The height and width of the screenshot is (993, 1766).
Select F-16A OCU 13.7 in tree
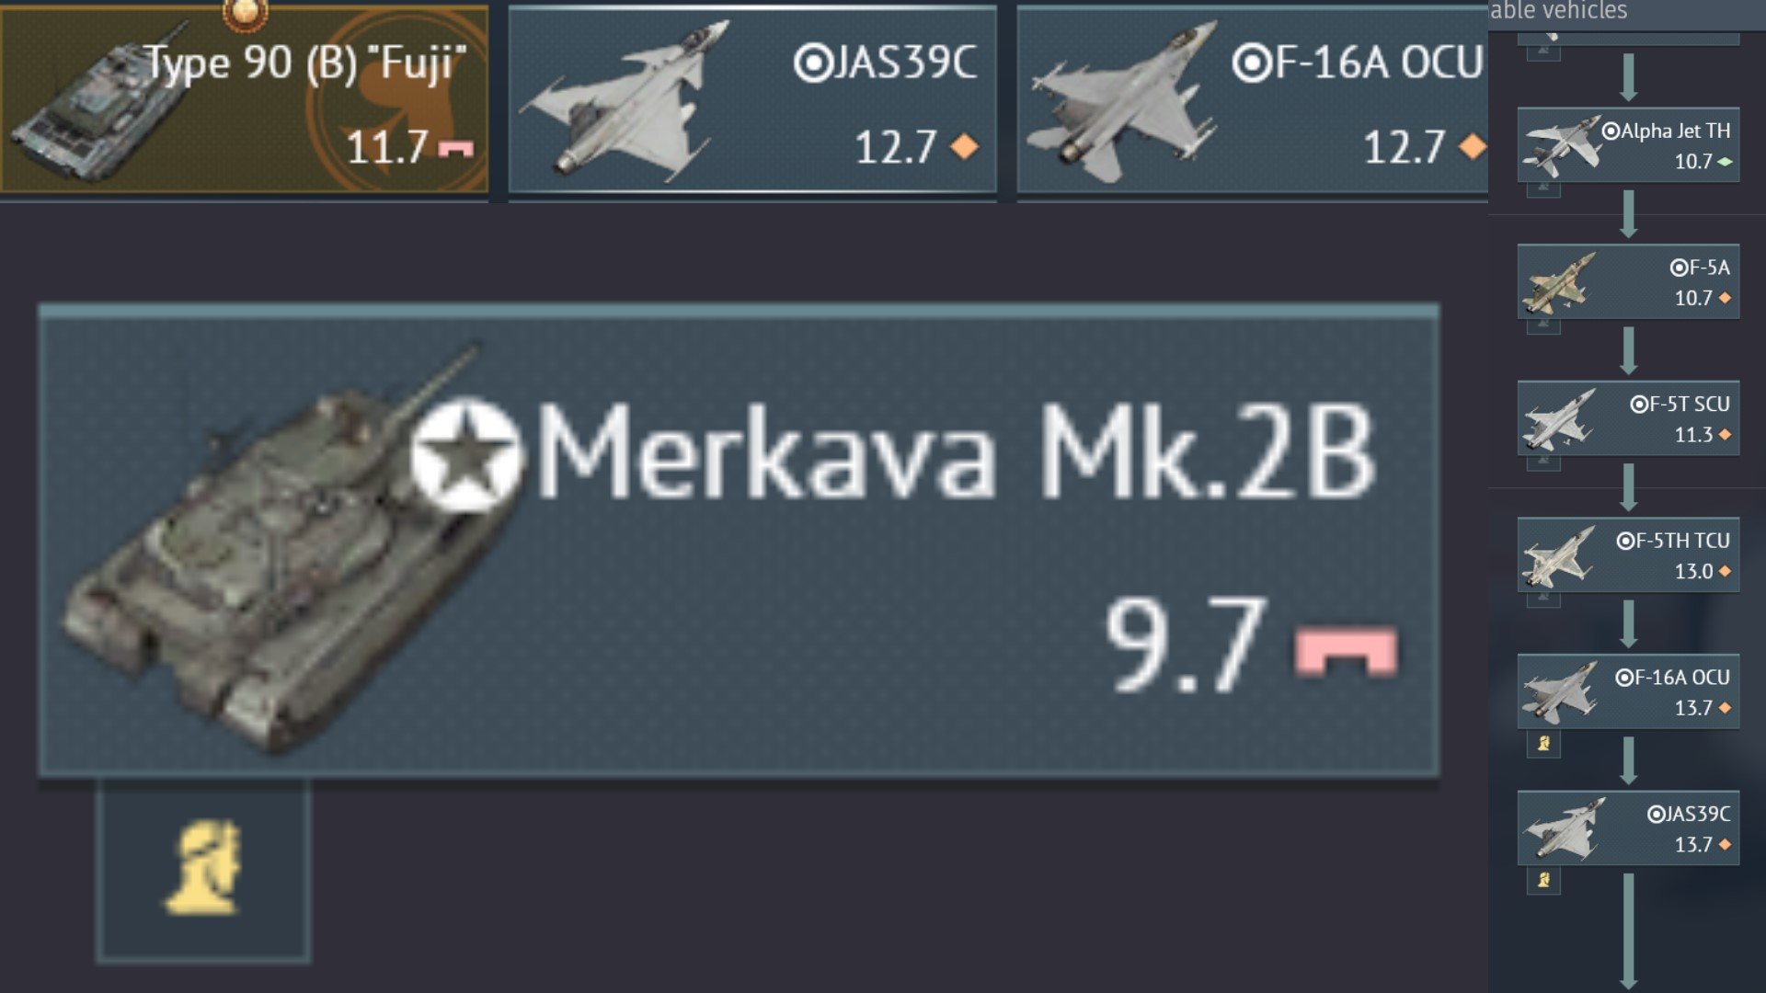point(1628,691)
